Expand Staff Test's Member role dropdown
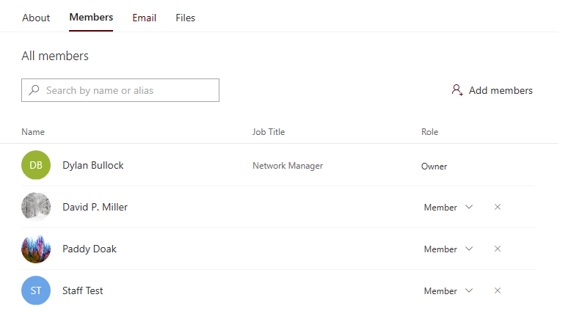Screen dimensions: 571x333 [x=448, y=290]
